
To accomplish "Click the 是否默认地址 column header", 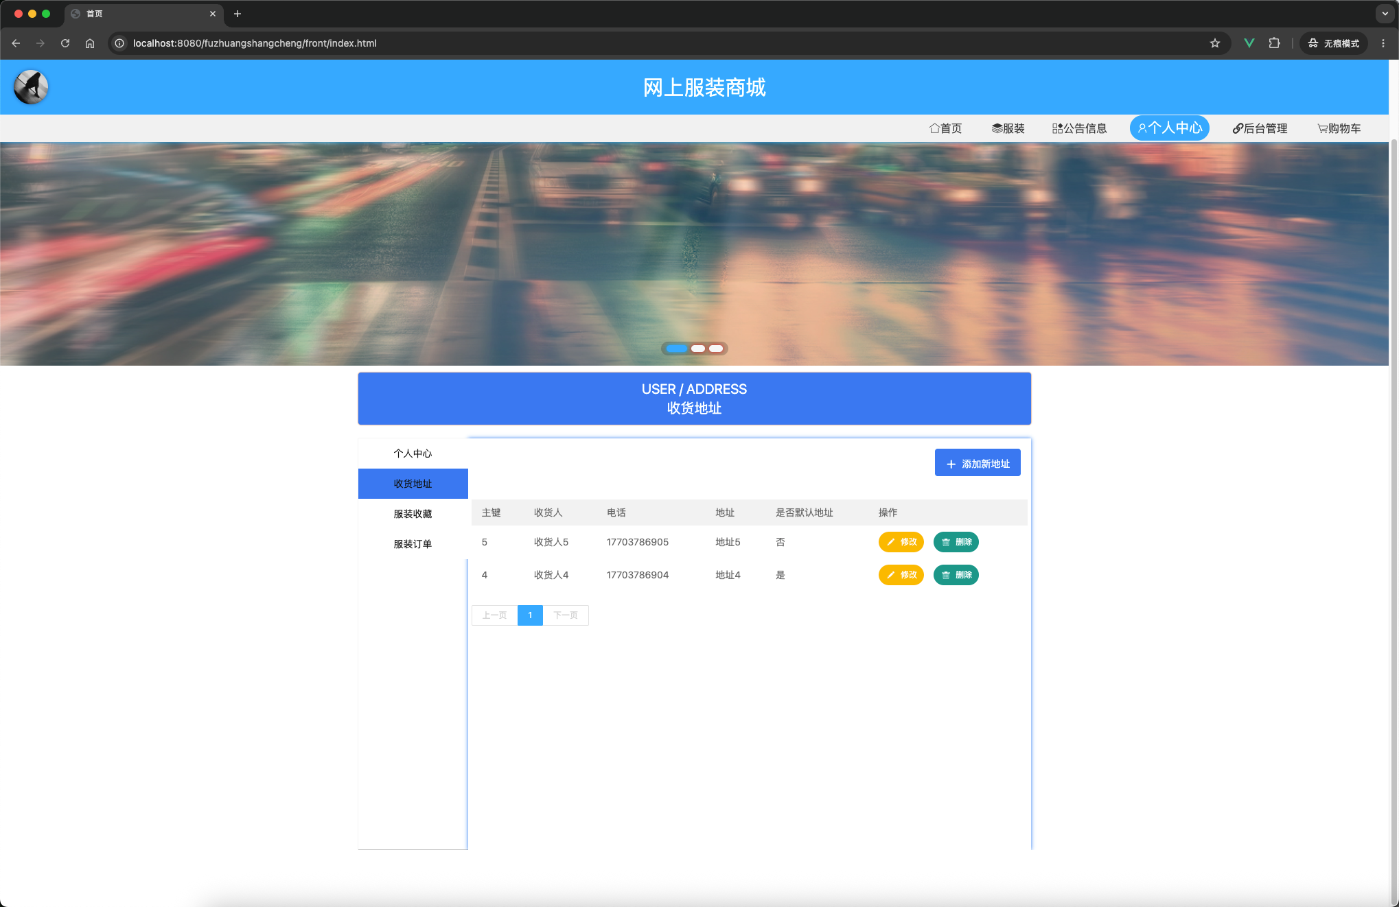I will [x=805, y=513].
